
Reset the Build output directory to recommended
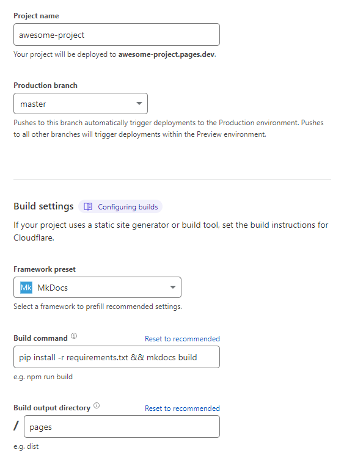click(x=182, y=408)
